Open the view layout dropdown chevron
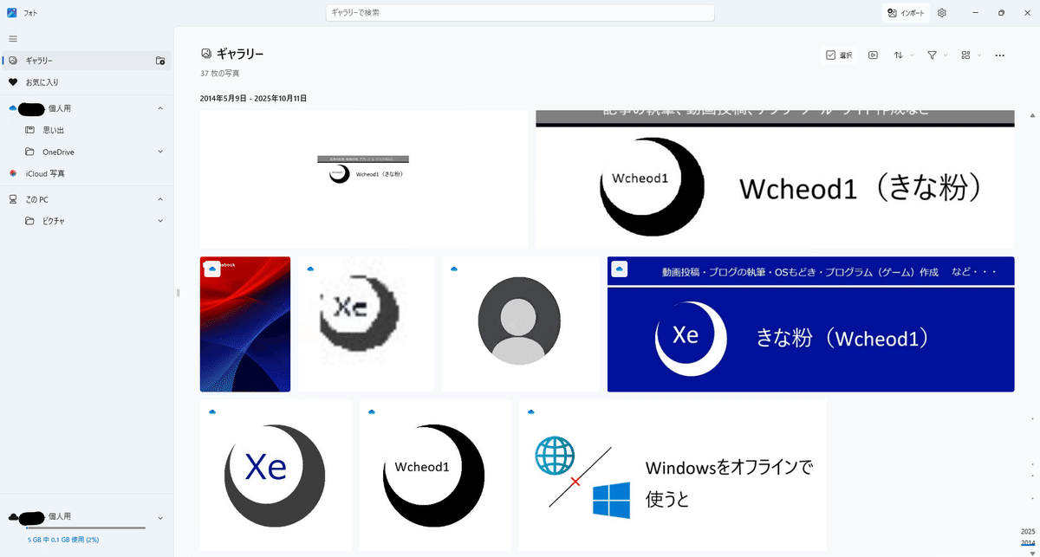This screenshot has width=1040, height=557. (x=978, y=55)
